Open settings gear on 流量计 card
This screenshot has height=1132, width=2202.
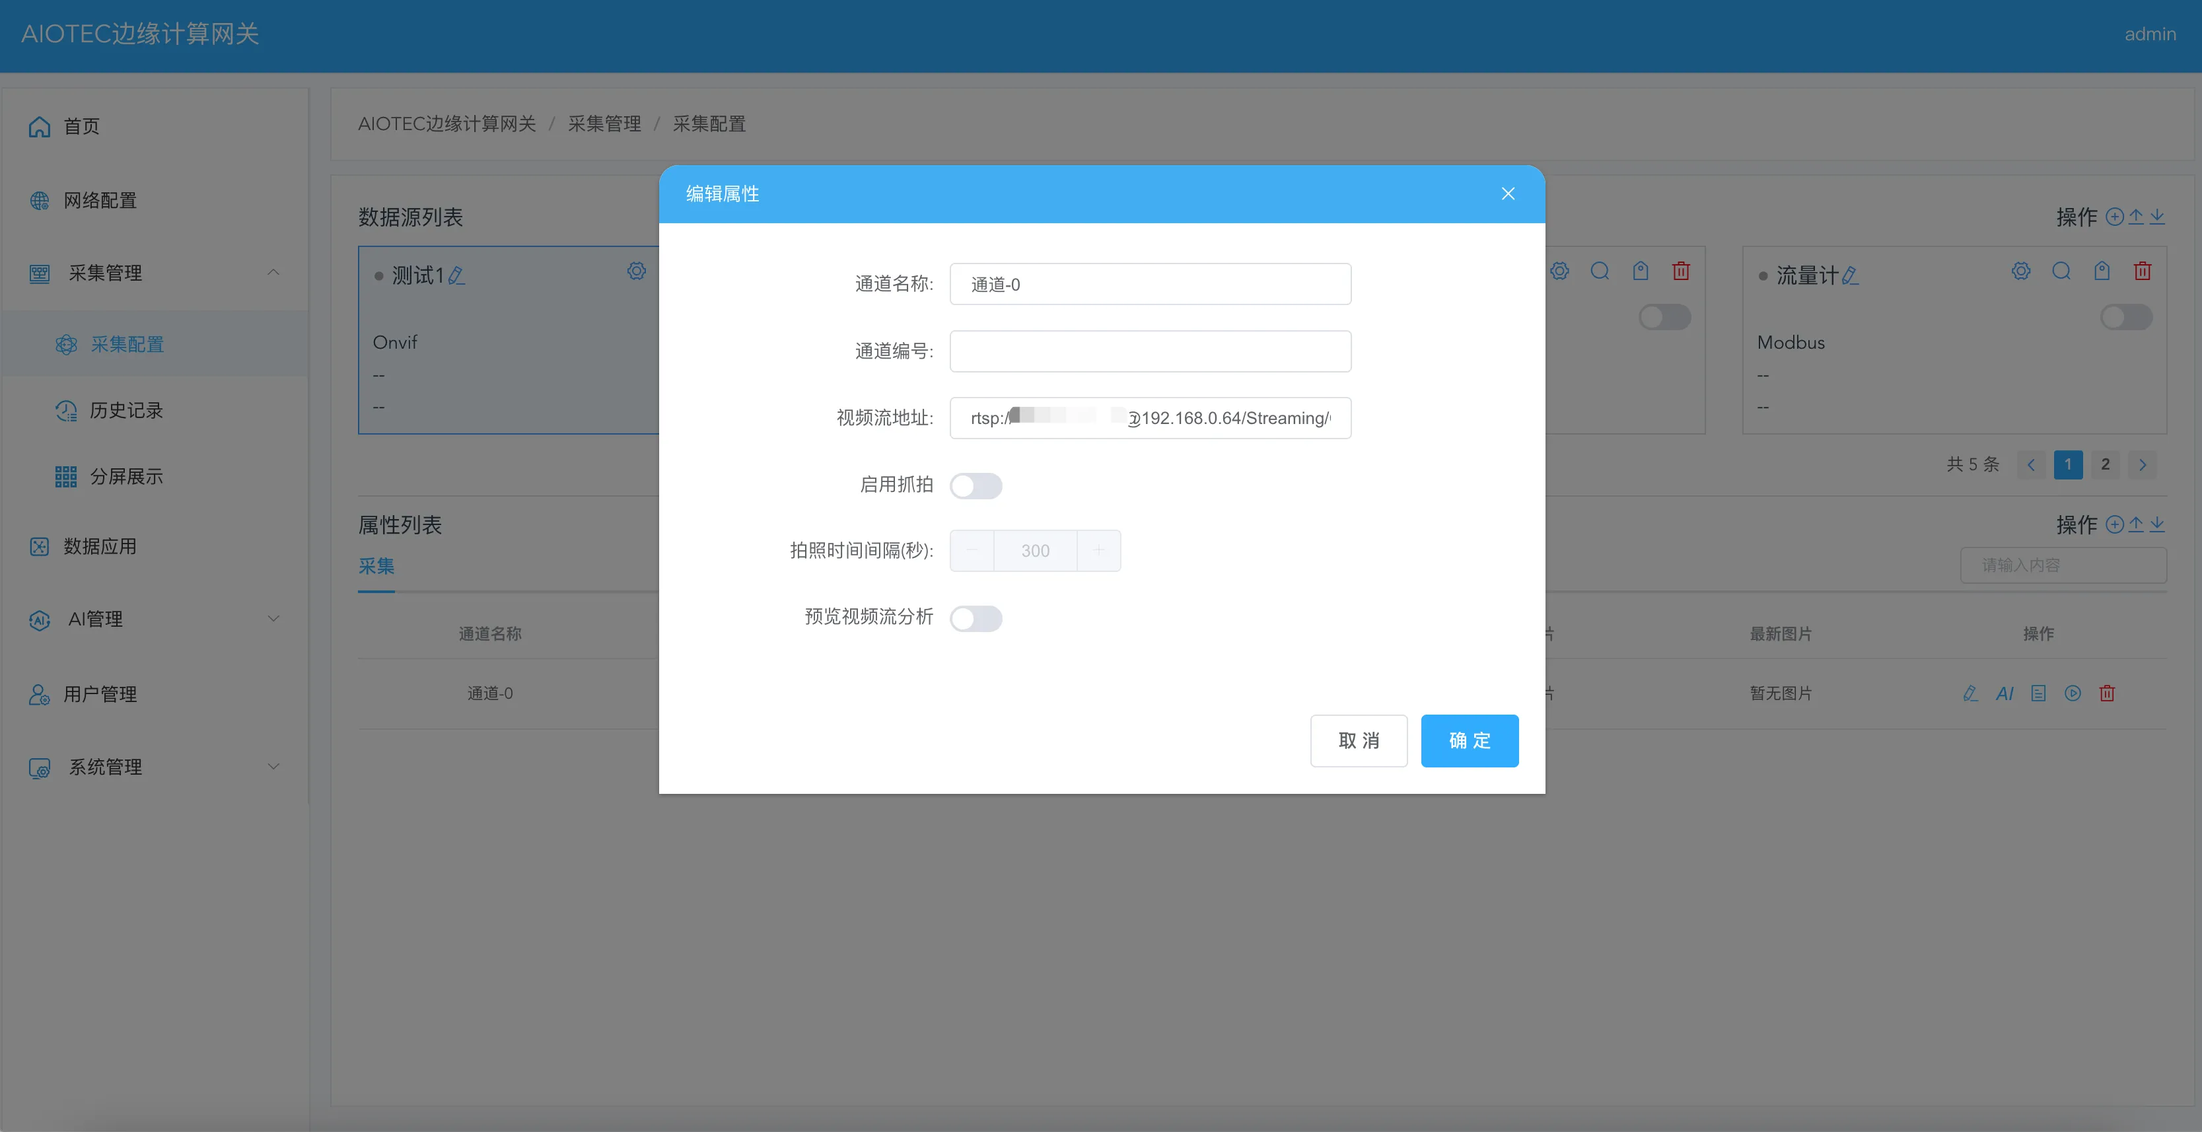[2021, 271]
